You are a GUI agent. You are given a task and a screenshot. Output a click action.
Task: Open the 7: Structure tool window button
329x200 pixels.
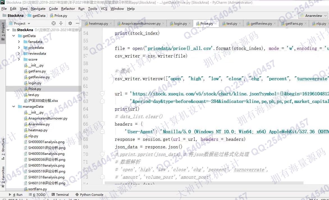tap(3, 149)
